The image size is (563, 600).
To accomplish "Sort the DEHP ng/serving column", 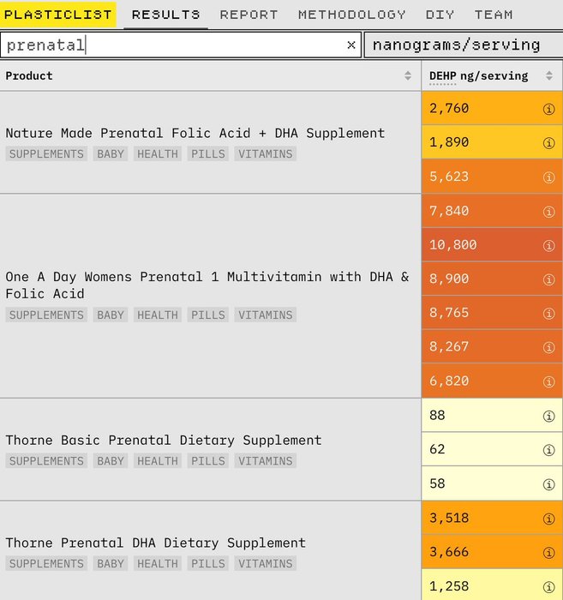I will (548, 76).
